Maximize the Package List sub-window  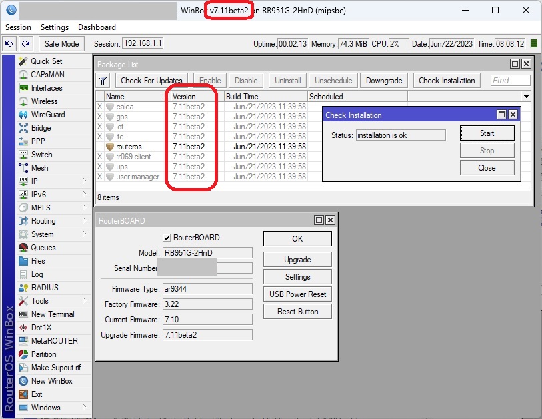(515, 64)
